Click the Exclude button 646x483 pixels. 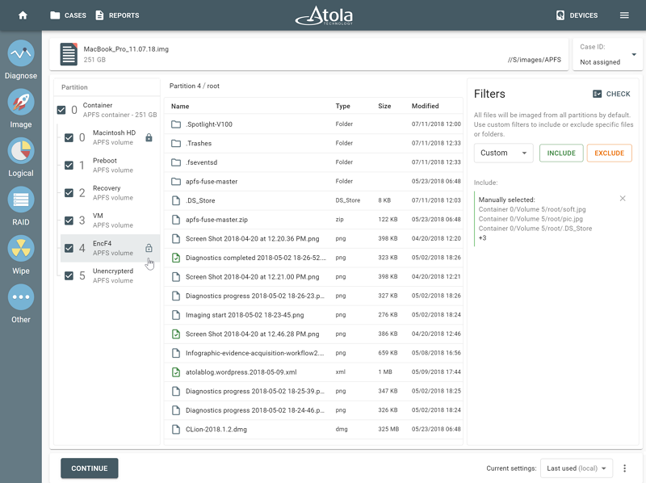point(610,153)
